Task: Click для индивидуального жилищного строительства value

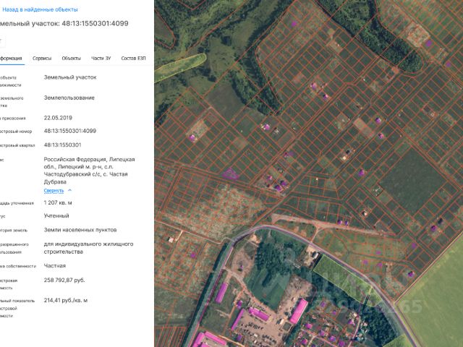Action: point(88,248)
